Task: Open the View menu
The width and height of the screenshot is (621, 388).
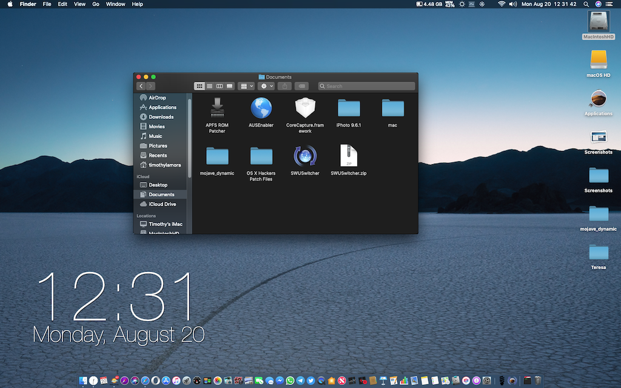Action: [x=79, y=4]
